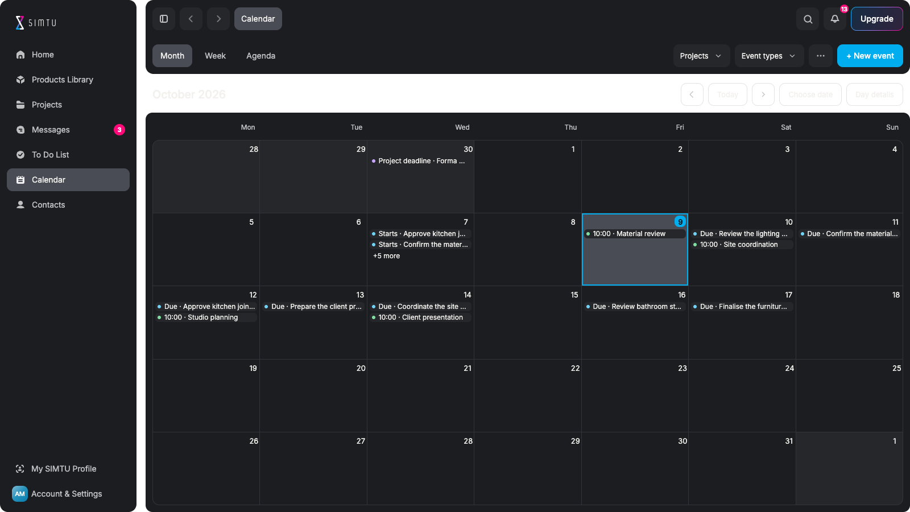The image size is (910, 512).
Task: Open Due Prepare the client event
Action: 313,307
